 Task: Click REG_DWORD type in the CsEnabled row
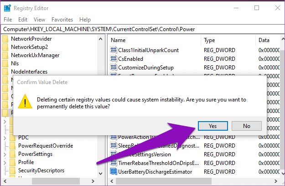pos(219,59)
